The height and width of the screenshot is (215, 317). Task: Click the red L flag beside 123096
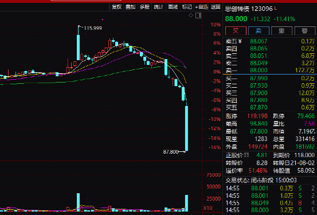[x=276, y=9]
